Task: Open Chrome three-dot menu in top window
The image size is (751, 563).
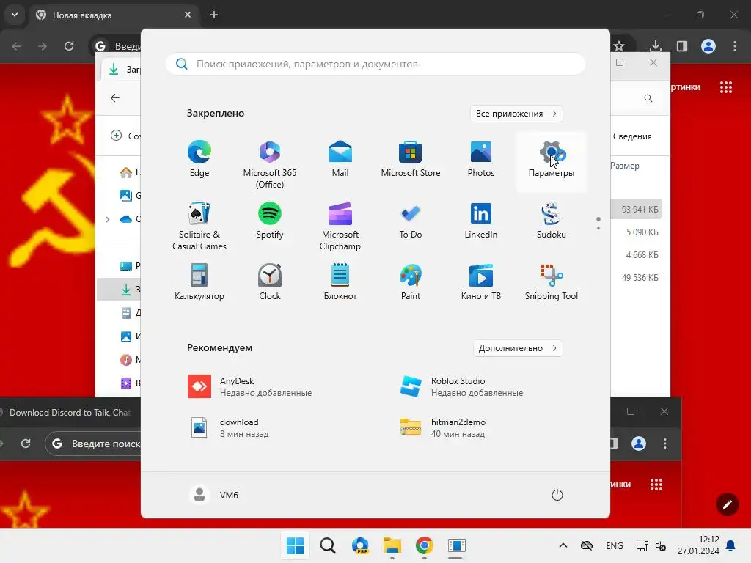Action: click(735, 46)
